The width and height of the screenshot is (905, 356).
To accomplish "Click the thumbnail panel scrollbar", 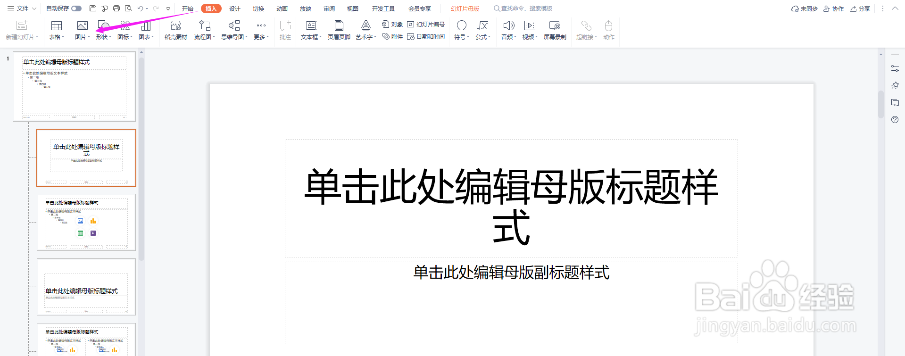I will click(x=141, y=159).
